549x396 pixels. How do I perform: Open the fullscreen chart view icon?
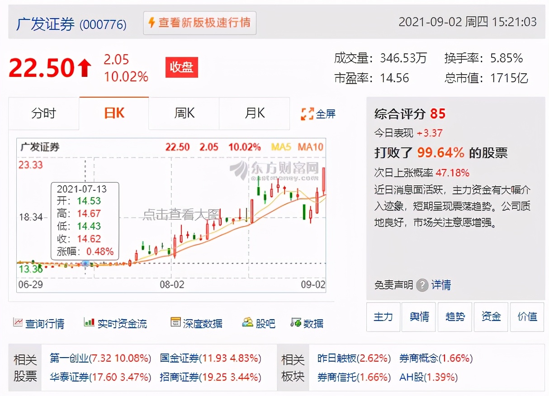point(308,114)
